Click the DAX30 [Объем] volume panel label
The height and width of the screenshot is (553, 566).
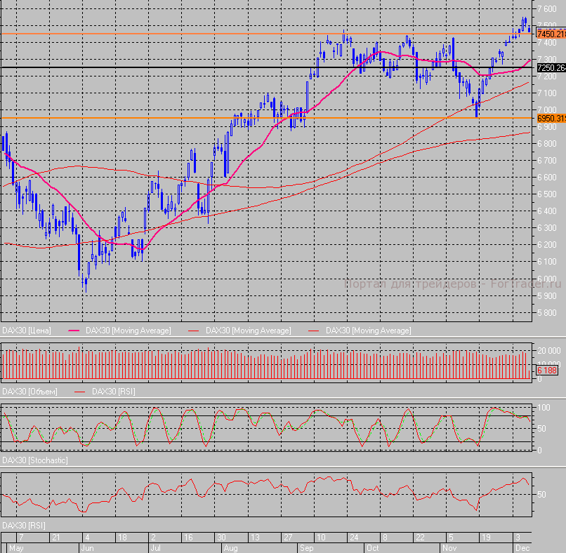[x=29, y=391]
